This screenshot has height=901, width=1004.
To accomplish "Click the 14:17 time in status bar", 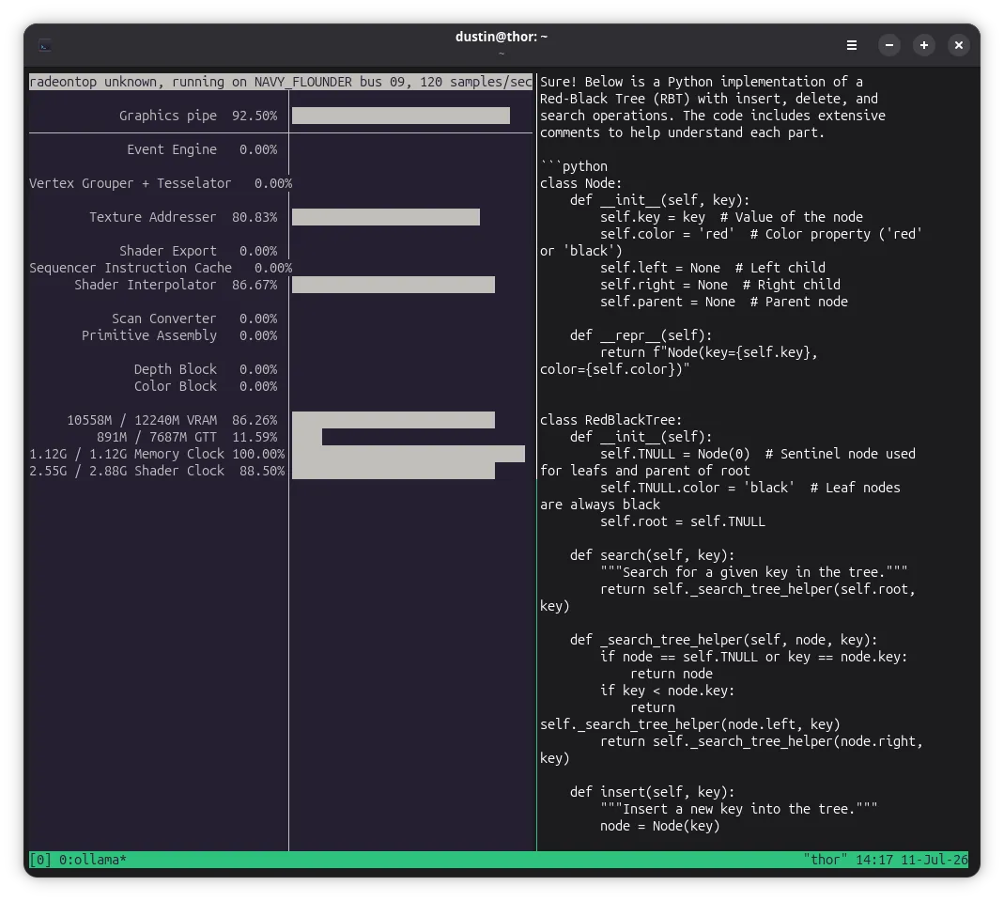I will pyautogui.click(x=874, y=860).
